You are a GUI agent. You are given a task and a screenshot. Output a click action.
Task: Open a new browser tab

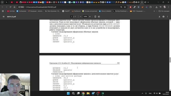click(x=148, y=2)
